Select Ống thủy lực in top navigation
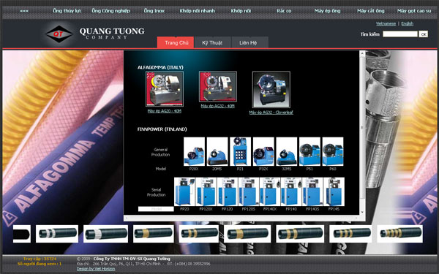Image resolution: width=439 pixels, height=274 pixels. [x=67, y=11]
